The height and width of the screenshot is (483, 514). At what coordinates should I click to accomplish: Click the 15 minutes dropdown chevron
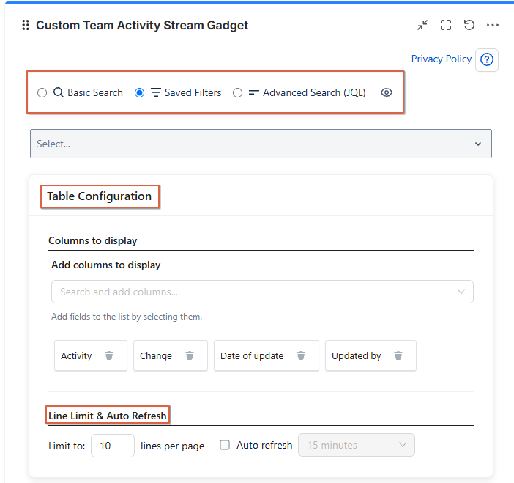pos(403,445)
